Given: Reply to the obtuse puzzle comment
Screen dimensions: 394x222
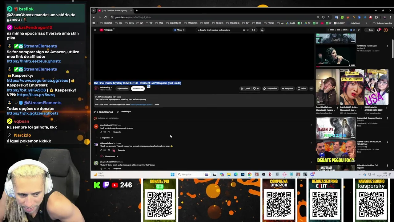Looking at the screenshot, I should 117,132.
